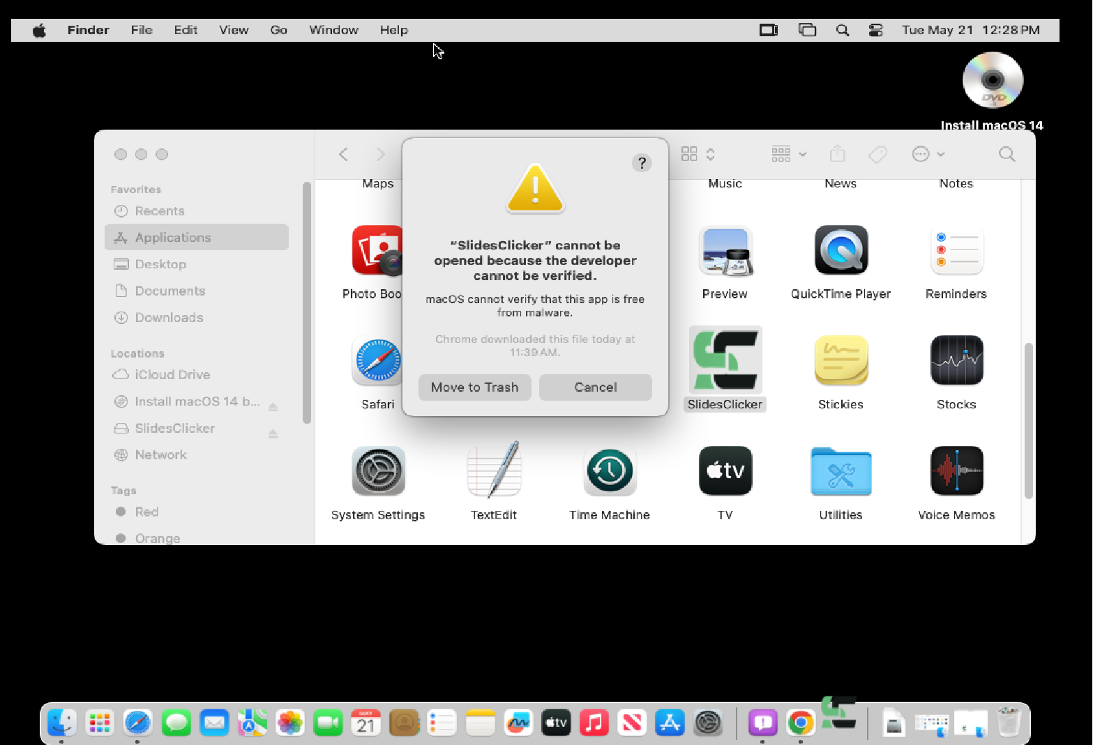Open Music from the Dock
Viewport: 1093px width, 745px height.
(x=594, y=723)
